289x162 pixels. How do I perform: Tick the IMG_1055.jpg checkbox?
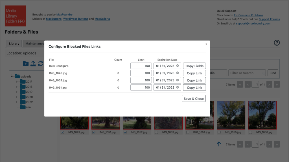219,132
